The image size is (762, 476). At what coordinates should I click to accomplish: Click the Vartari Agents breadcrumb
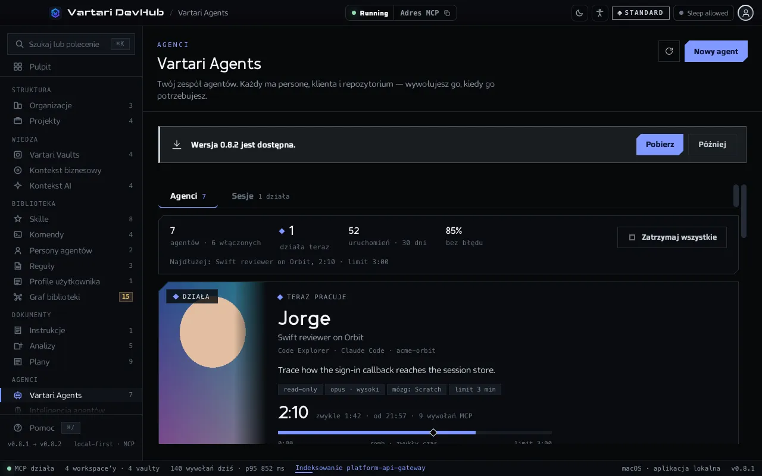[203, 12]
